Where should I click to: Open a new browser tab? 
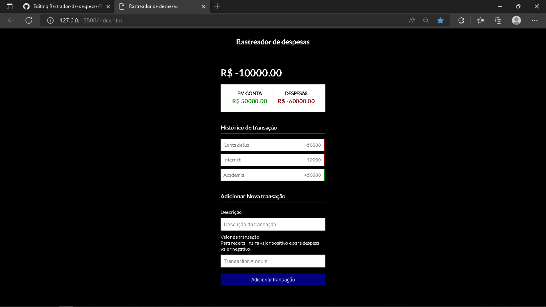click(x=217, y=6)
